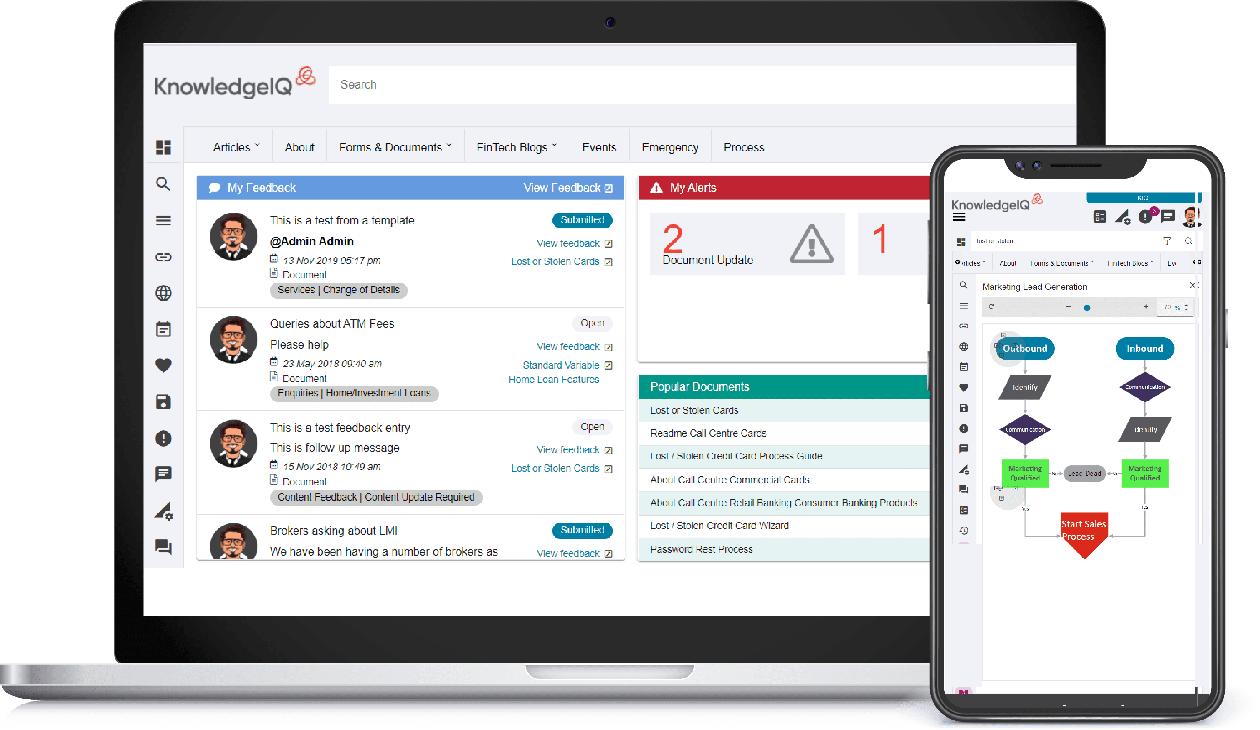Viewport: 1260px width, 730px height.
Task: Open the About tab on the phone
Action: pos(1008,263)
